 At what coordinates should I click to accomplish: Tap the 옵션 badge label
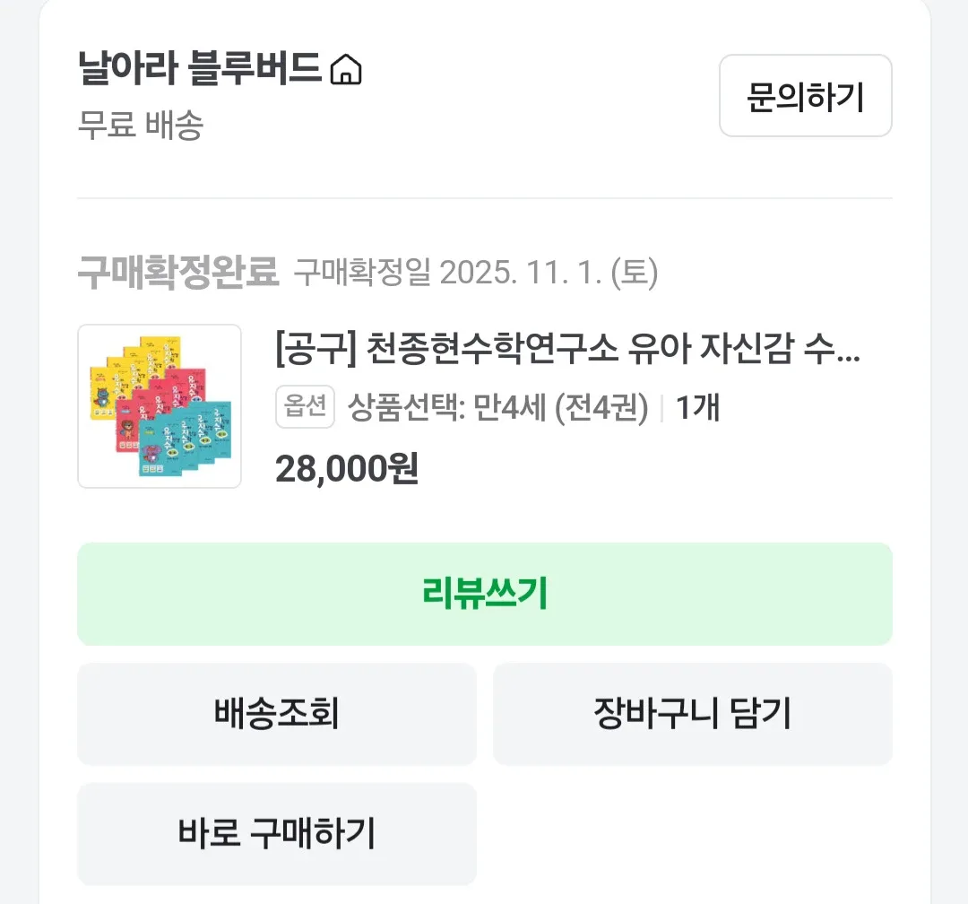click(305, 407)
